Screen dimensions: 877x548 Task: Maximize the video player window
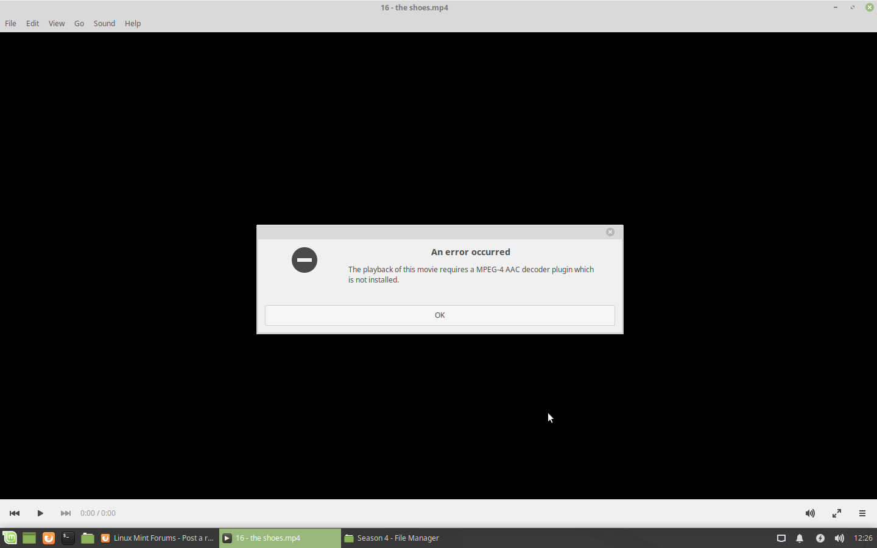[x=853, y=7]
